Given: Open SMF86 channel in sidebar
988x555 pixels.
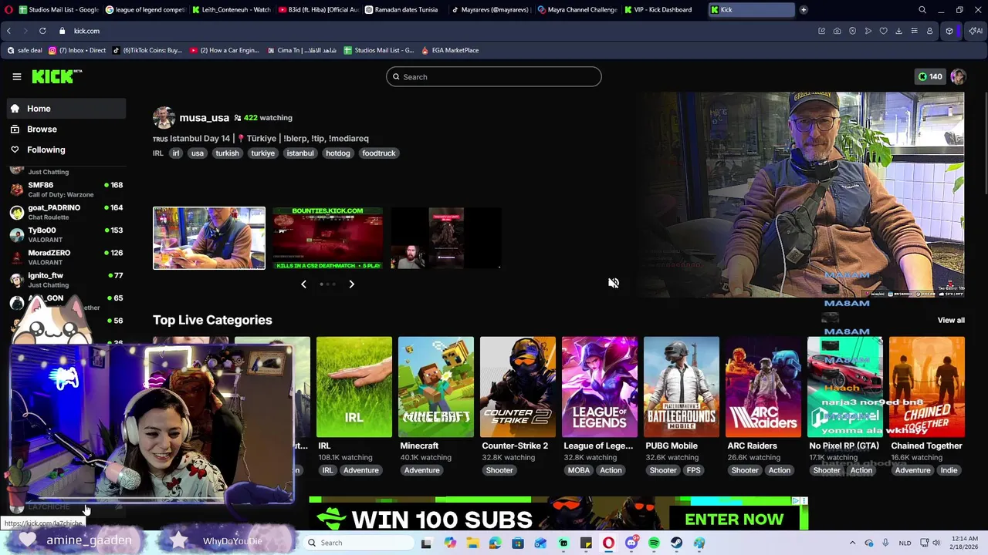Looking at the screenshot, I should (66, 190).
